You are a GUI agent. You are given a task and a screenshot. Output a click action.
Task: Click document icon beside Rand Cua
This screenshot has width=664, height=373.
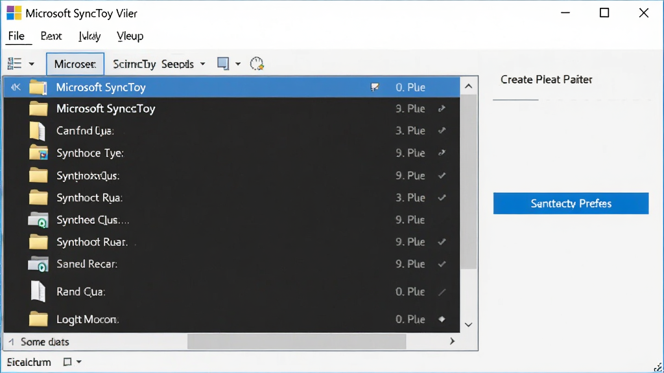pyautogui.click(x=38, y=291)
